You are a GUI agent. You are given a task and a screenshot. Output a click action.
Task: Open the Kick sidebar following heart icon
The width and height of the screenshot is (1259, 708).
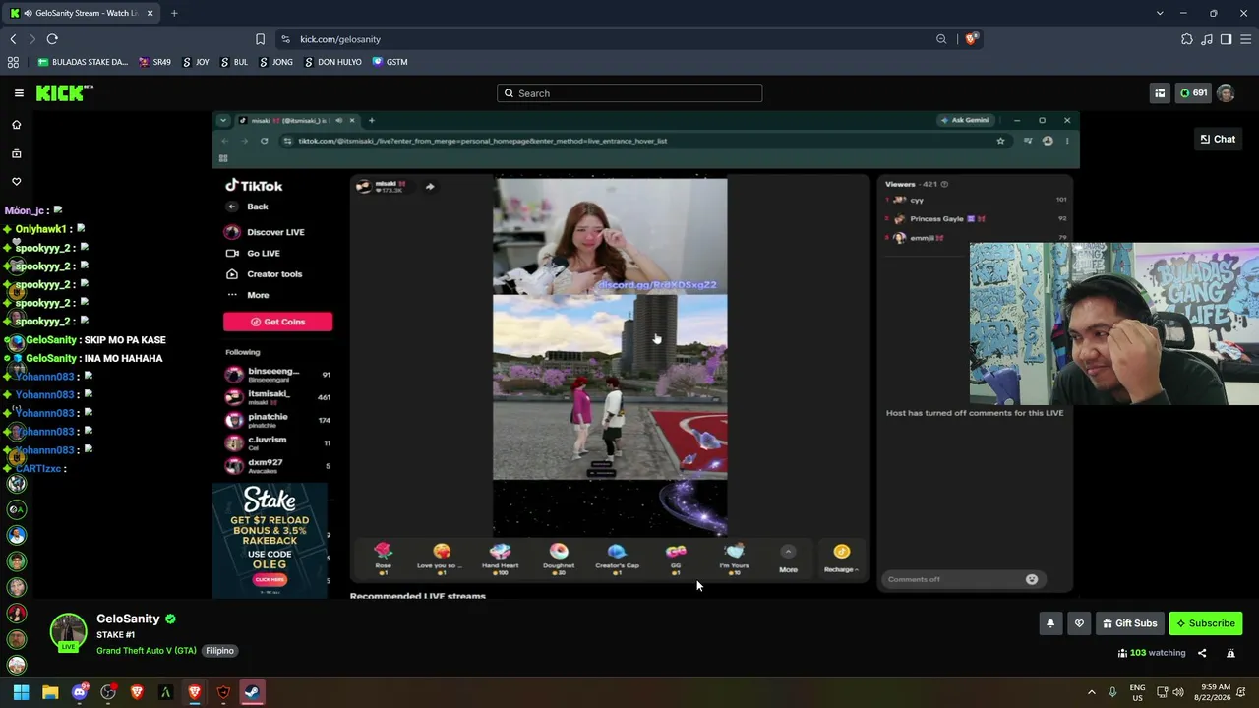click(x=16, y=182)
